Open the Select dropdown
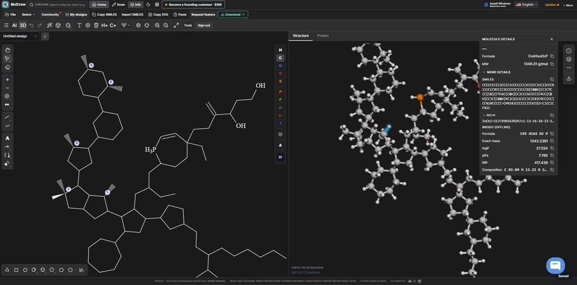The image size is (577, 285). (28, 14)
